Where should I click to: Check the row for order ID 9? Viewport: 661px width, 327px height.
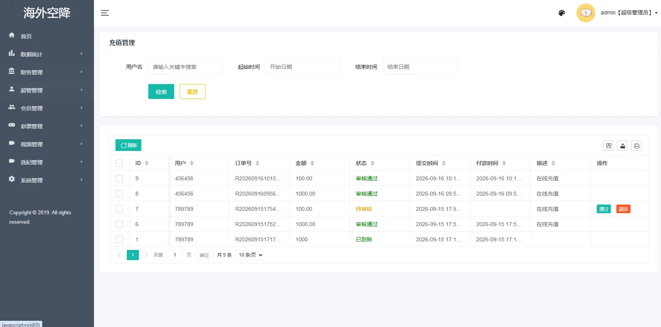[119, 178]
